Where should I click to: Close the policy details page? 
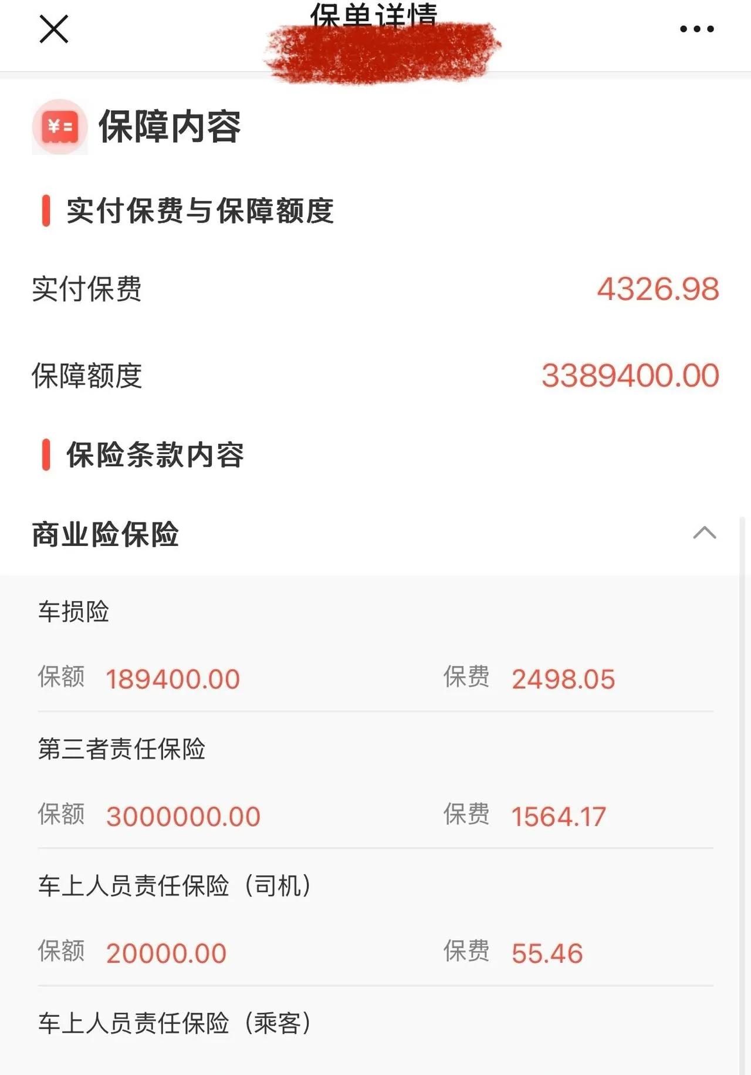(54, 29)
